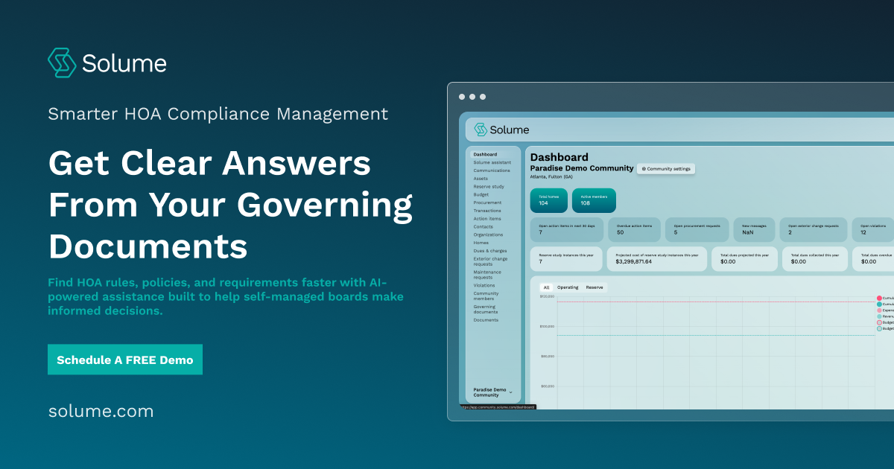This screenshot has width=894, height=469.
Task: Toggle the light pink Expenses legend dot
Action: click(879, 310)
